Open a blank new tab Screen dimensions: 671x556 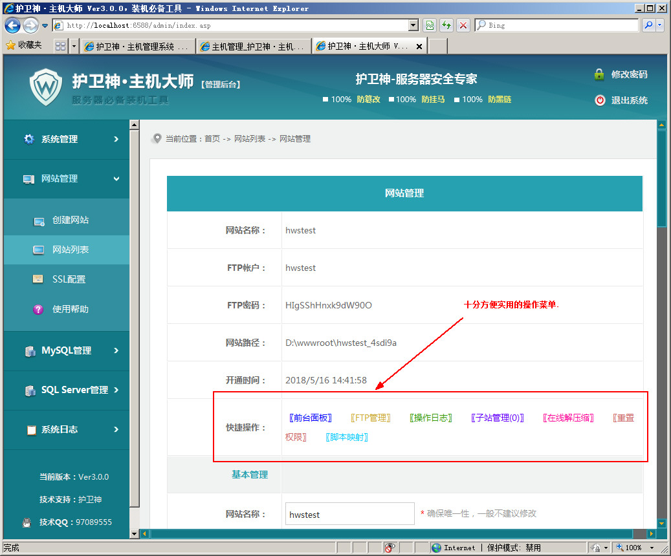pos(438,46)
